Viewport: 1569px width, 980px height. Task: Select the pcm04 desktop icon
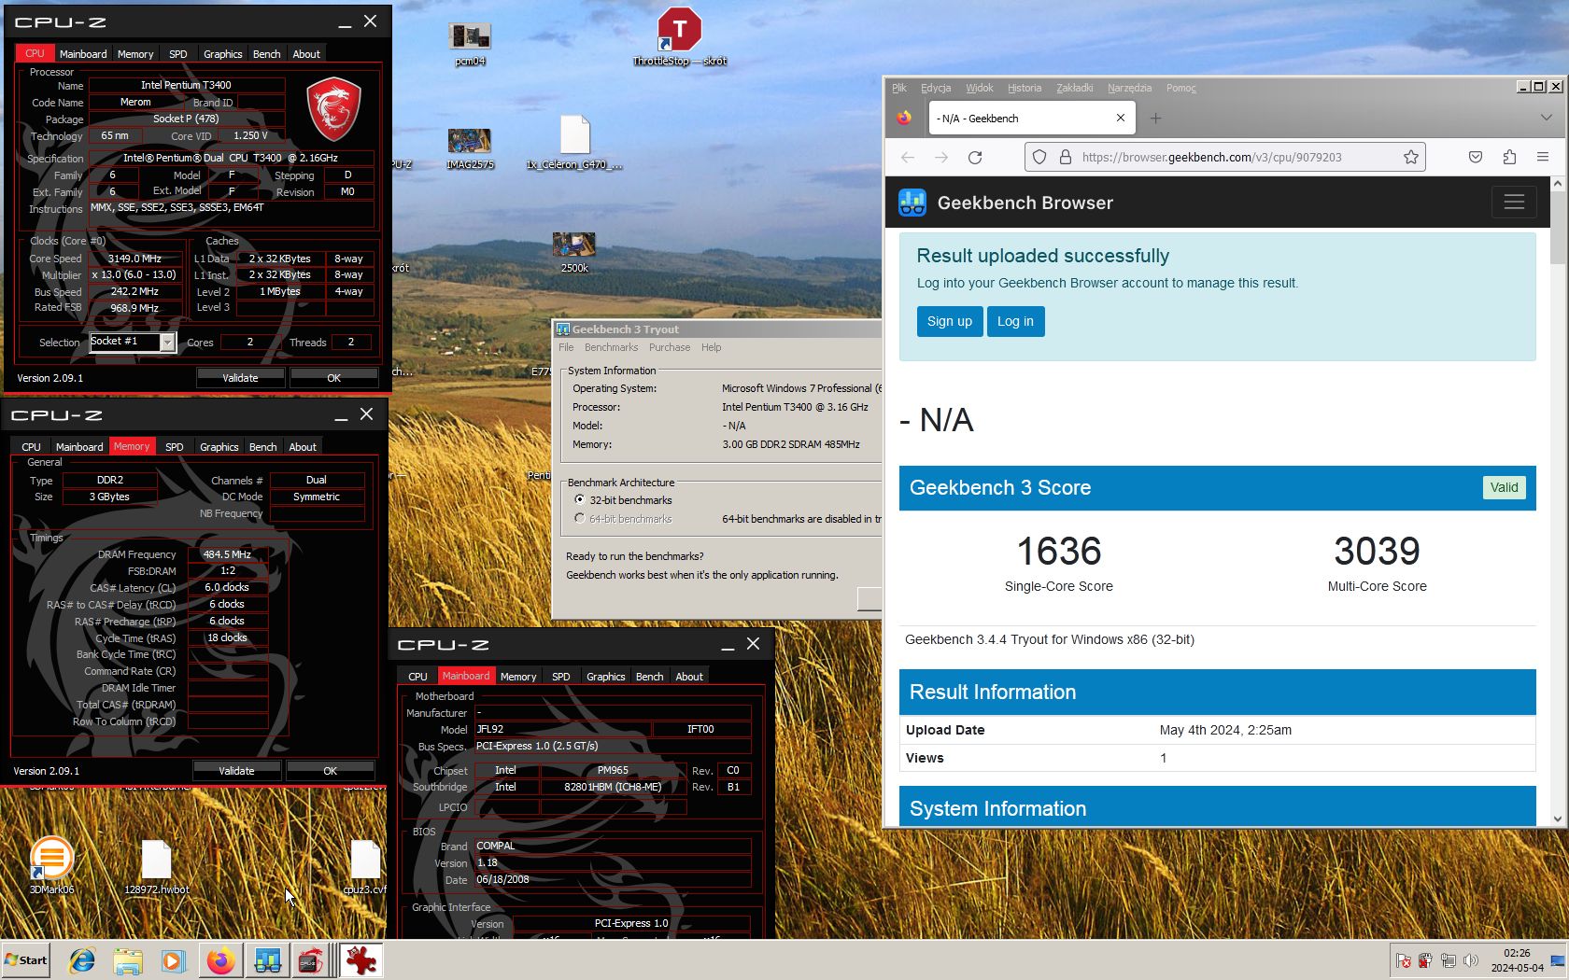470,44
